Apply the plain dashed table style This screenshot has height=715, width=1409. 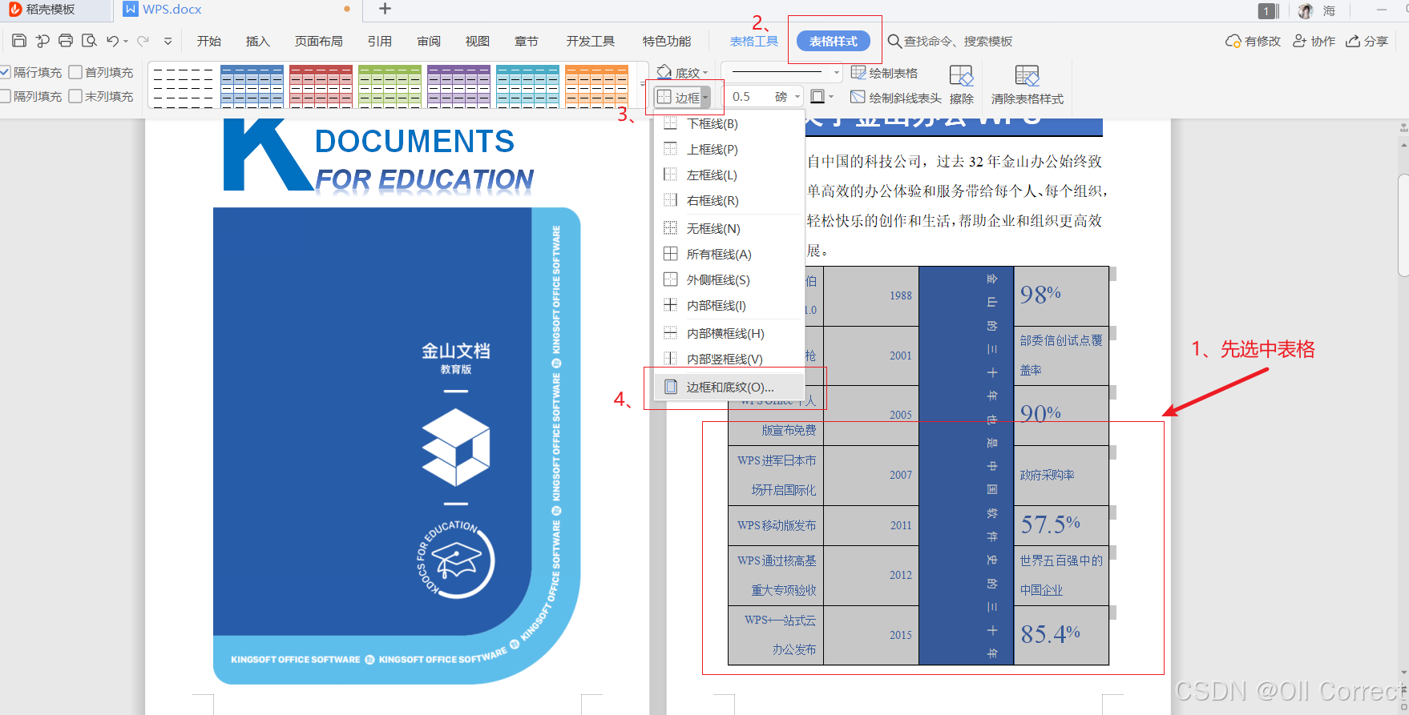coord(183,86)
